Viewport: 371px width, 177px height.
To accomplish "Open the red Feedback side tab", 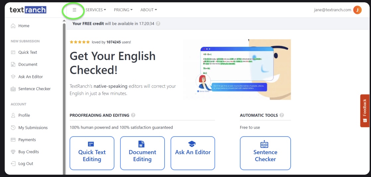I will 365,111.
